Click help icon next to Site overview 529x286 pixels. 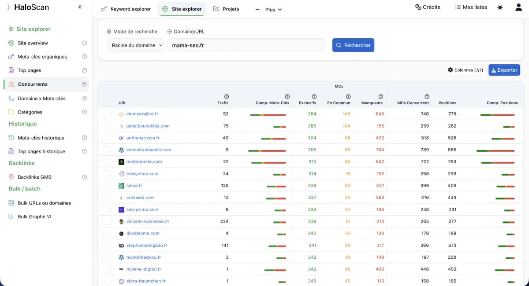click(x=84, y=43)
